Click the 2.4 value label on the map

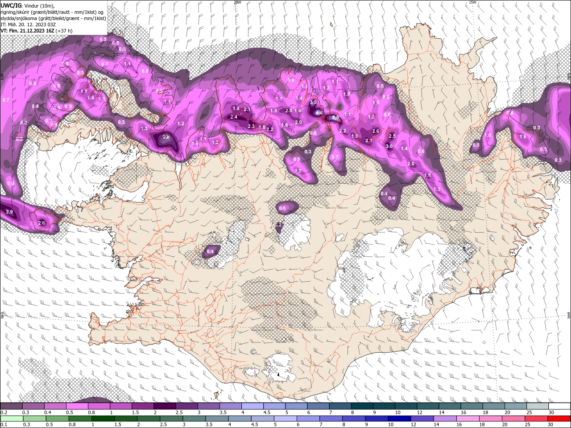(234, 117)
